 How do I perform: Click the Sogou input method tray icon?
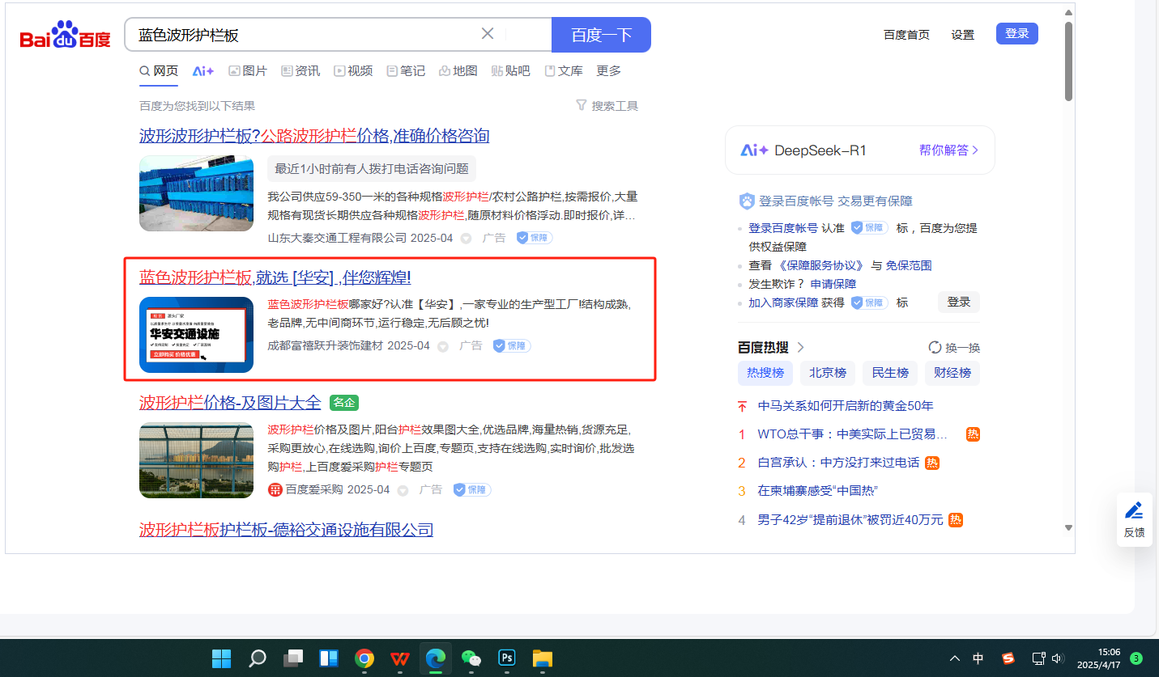tap(1008, 658)
